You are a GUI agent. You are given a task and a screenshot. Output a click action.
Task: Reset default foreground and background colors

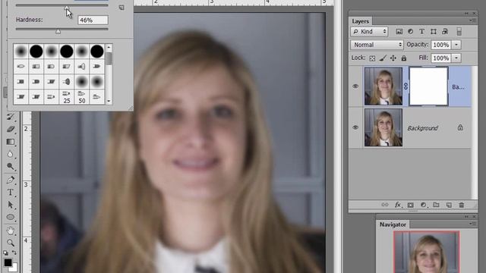pos(5,253)
